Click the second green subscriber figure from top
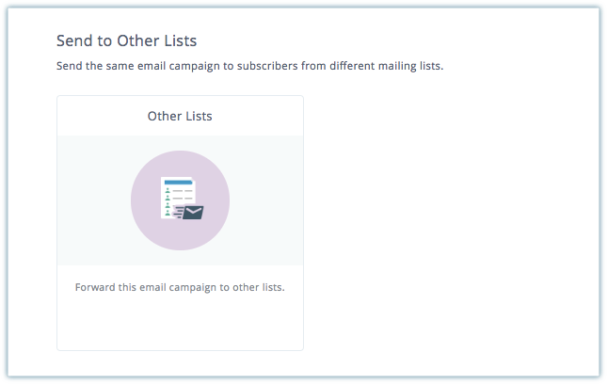The height and width of the screenshot is (384, 607). click(x=167, y=196)
